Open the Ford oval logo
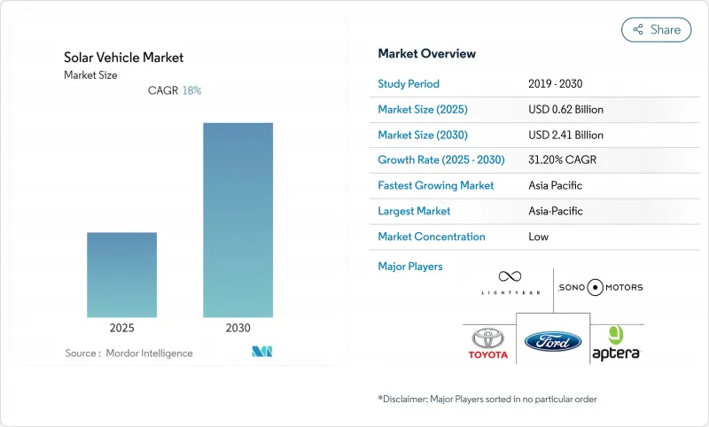The width and height of the screenshot is (709, 427). point(552,342)
